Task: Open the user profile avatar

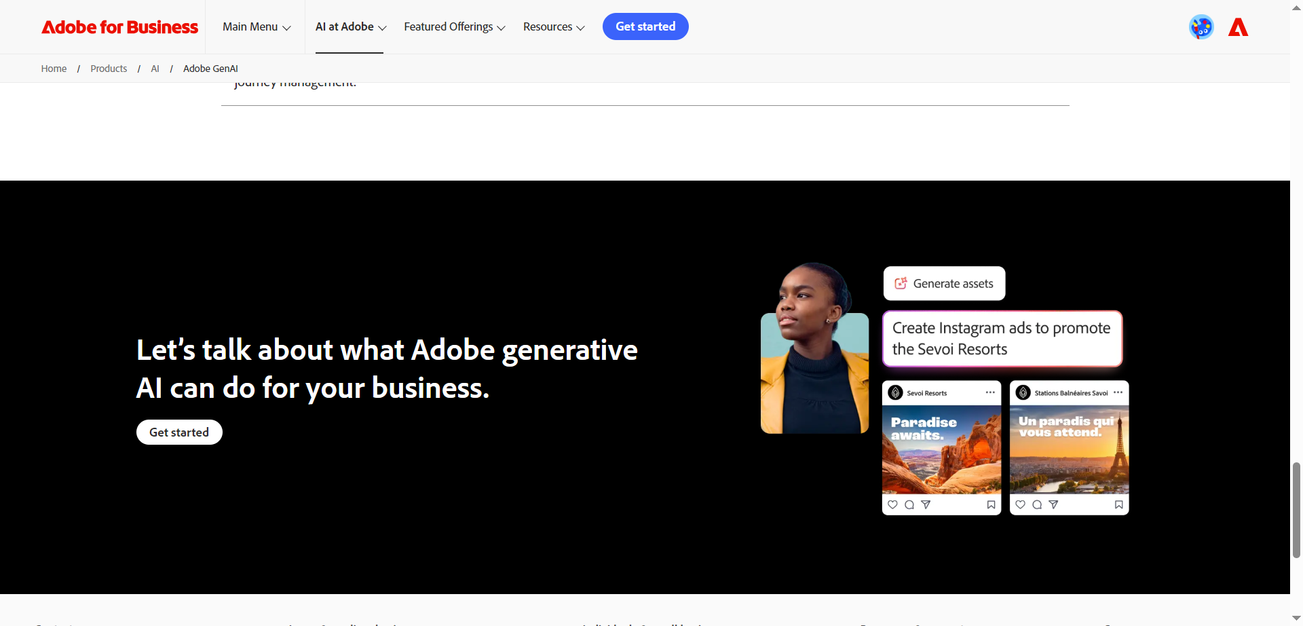Action: tap(1201, 27)
